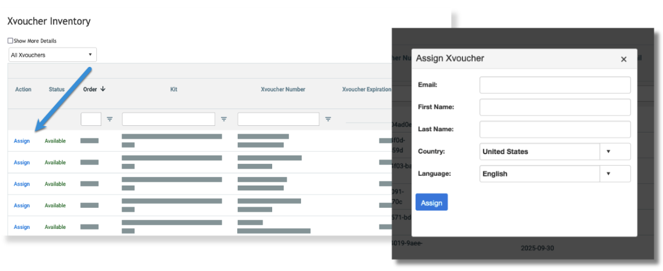Open the All Xvouchers dropdown
This screenshot has height=271, width=663.
click(52, 55)
